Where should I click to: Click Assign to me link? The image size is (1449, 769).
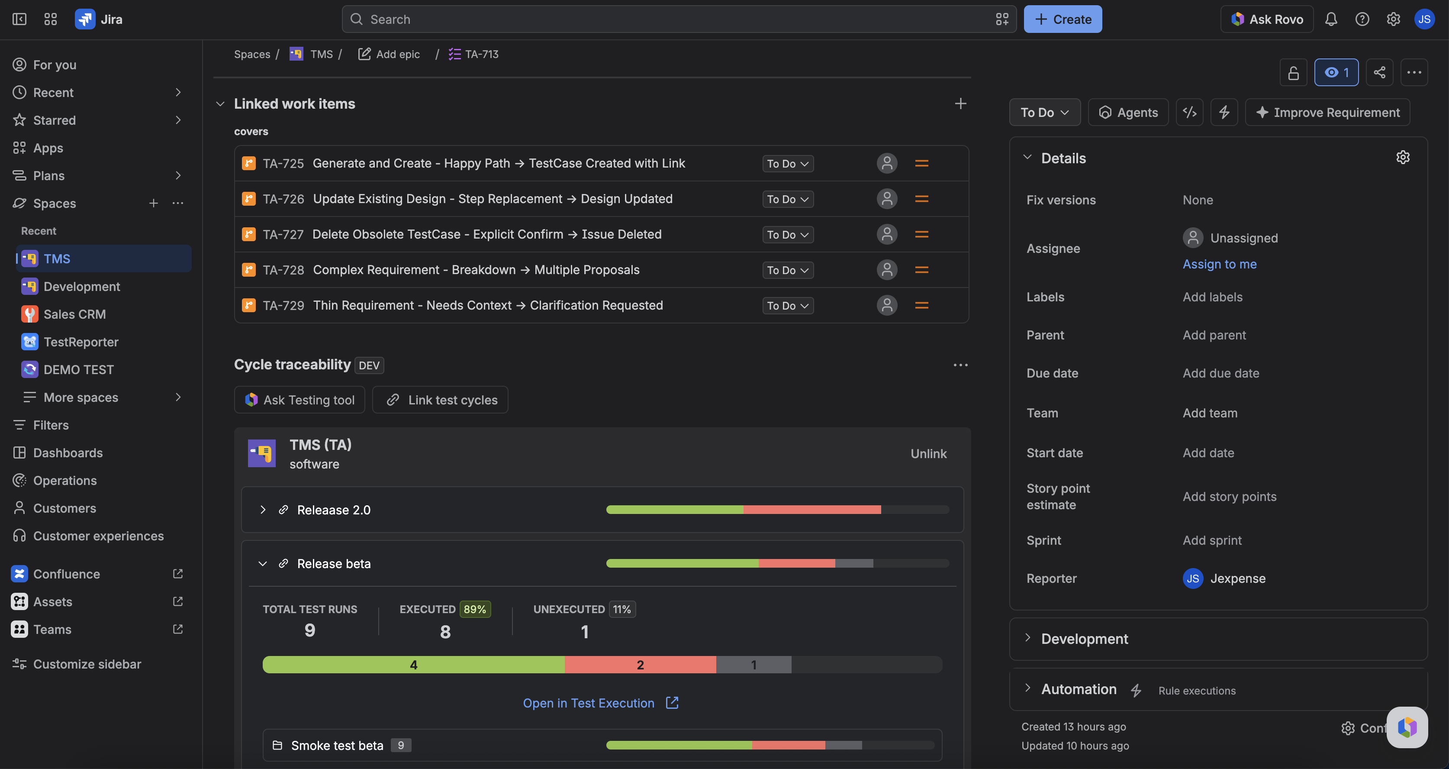[x=1219, y=264]
